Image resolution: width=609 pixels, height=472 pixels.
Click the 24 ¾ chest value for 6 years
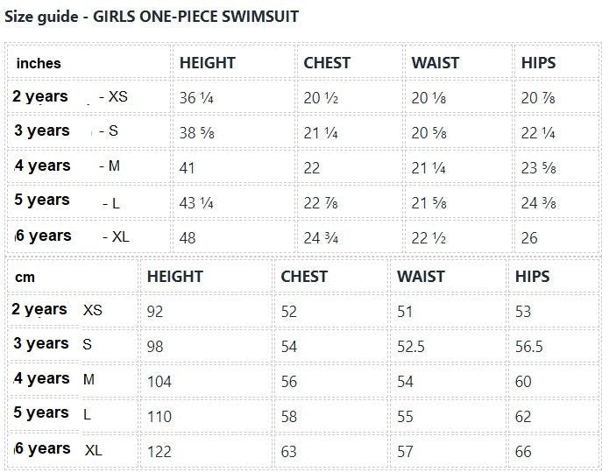click(x=322, y=237)
